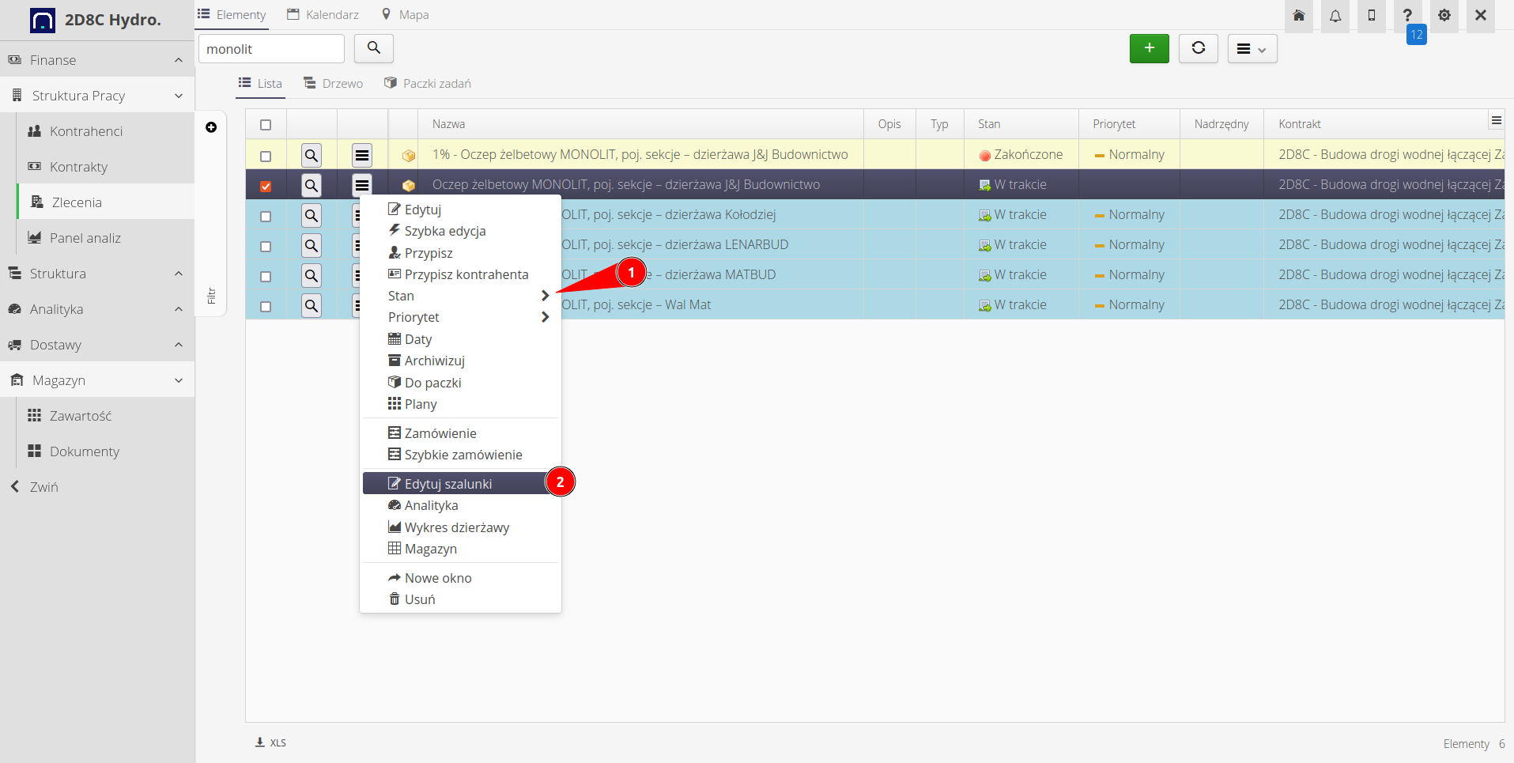The width and height of the screenshot is (1514, 763).
Task: Run search with magnifier button
Action: pyautogui.click(x=374, y=48)
